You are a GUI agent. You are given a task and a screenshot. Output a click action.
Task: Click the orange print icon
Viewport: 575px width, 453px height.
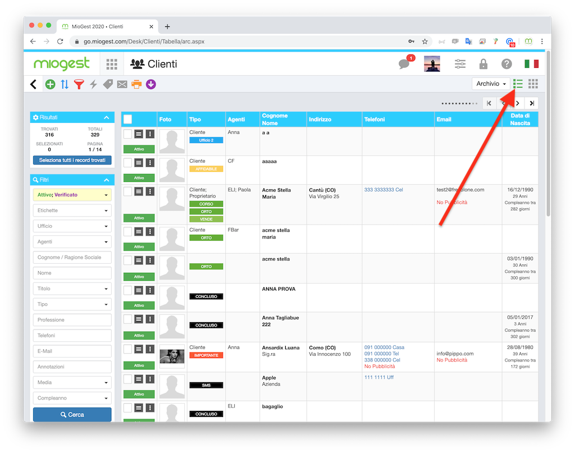point(136,84)
